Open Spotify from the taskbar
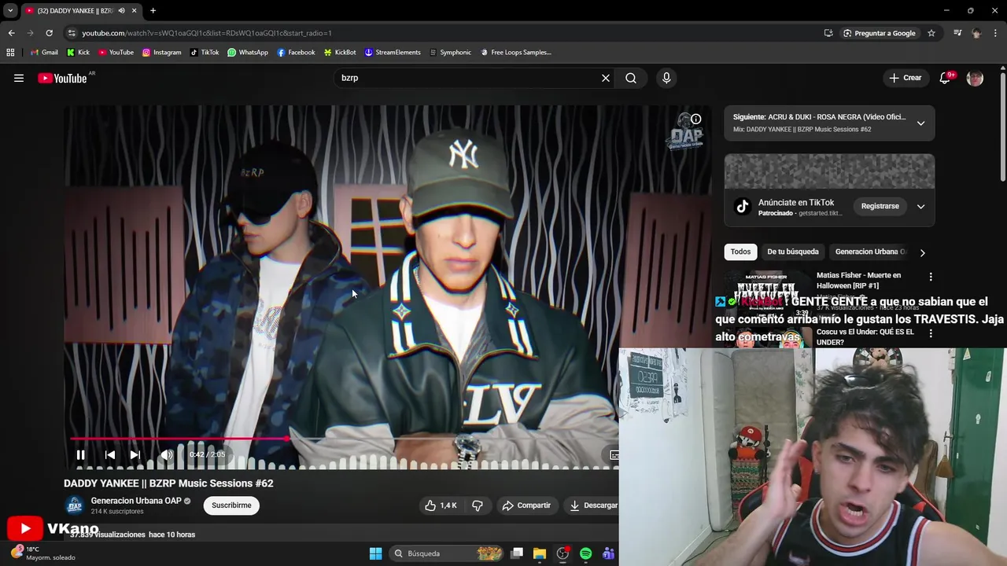Image resolution: width=1007 pixels, height=566 pixels. coord(585,553)
